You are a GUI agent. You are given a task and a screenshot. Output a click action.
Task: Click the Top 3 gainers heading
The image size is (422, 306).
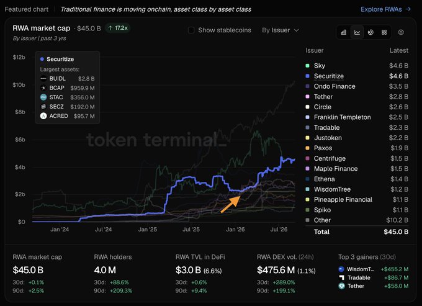pyautogui.click(x=367, y=257)
